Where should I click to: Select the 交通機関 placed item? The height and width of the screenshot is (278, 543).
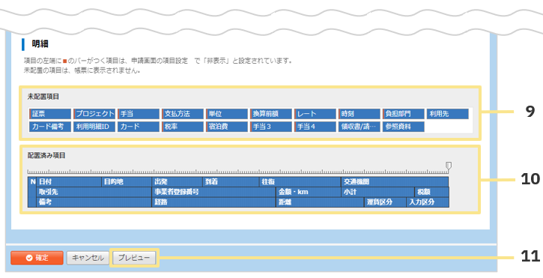(395, 182)
